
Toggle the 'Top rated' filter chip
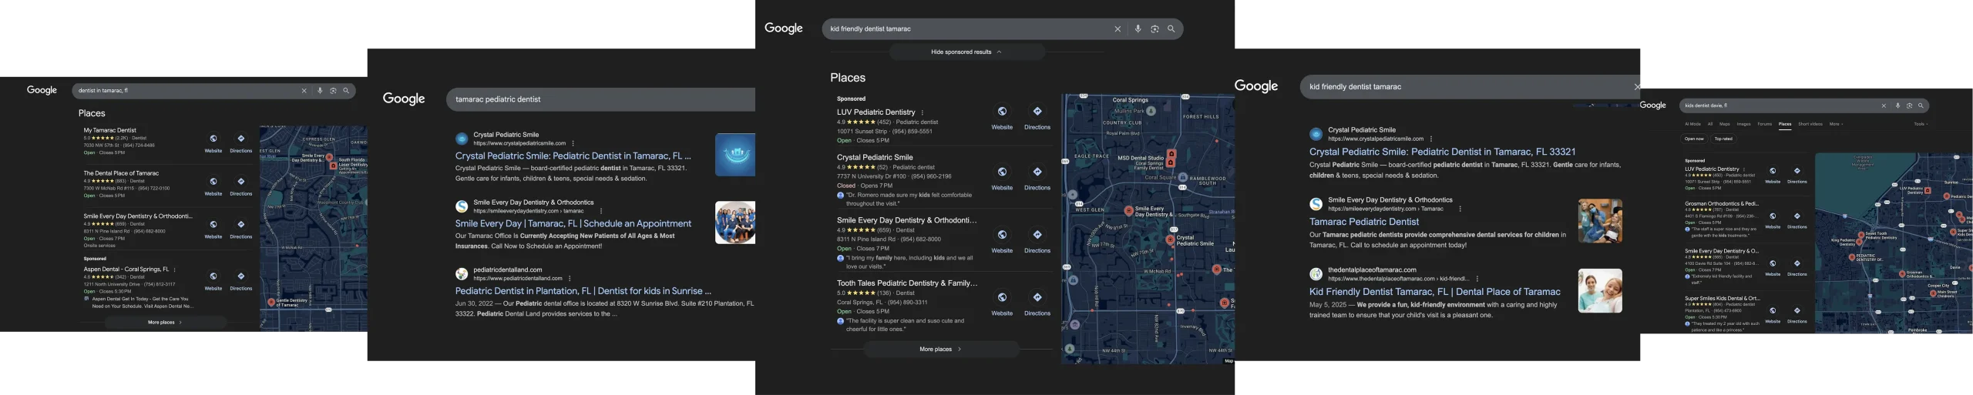1723,139
